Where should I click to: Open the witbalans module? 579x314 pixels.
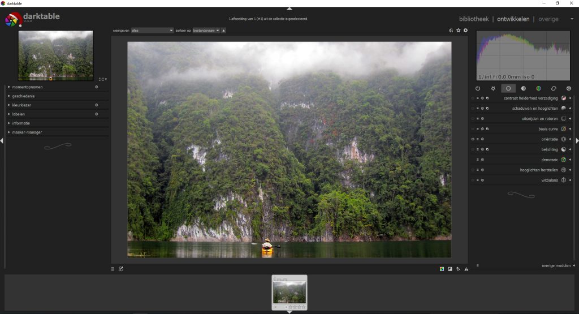tap(550, 180)
